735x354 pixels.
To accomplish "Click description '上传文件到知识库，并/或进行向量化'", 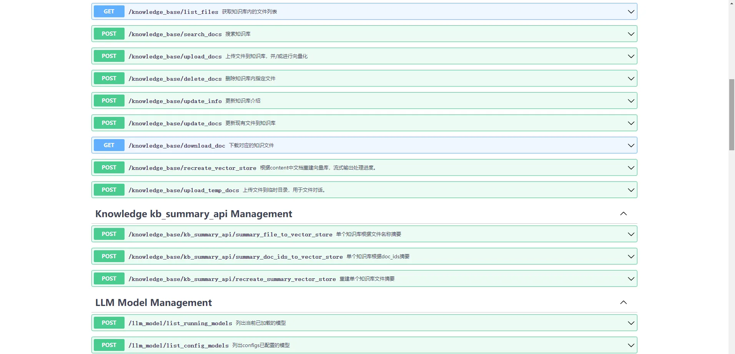I will click(x=266, y=56).
